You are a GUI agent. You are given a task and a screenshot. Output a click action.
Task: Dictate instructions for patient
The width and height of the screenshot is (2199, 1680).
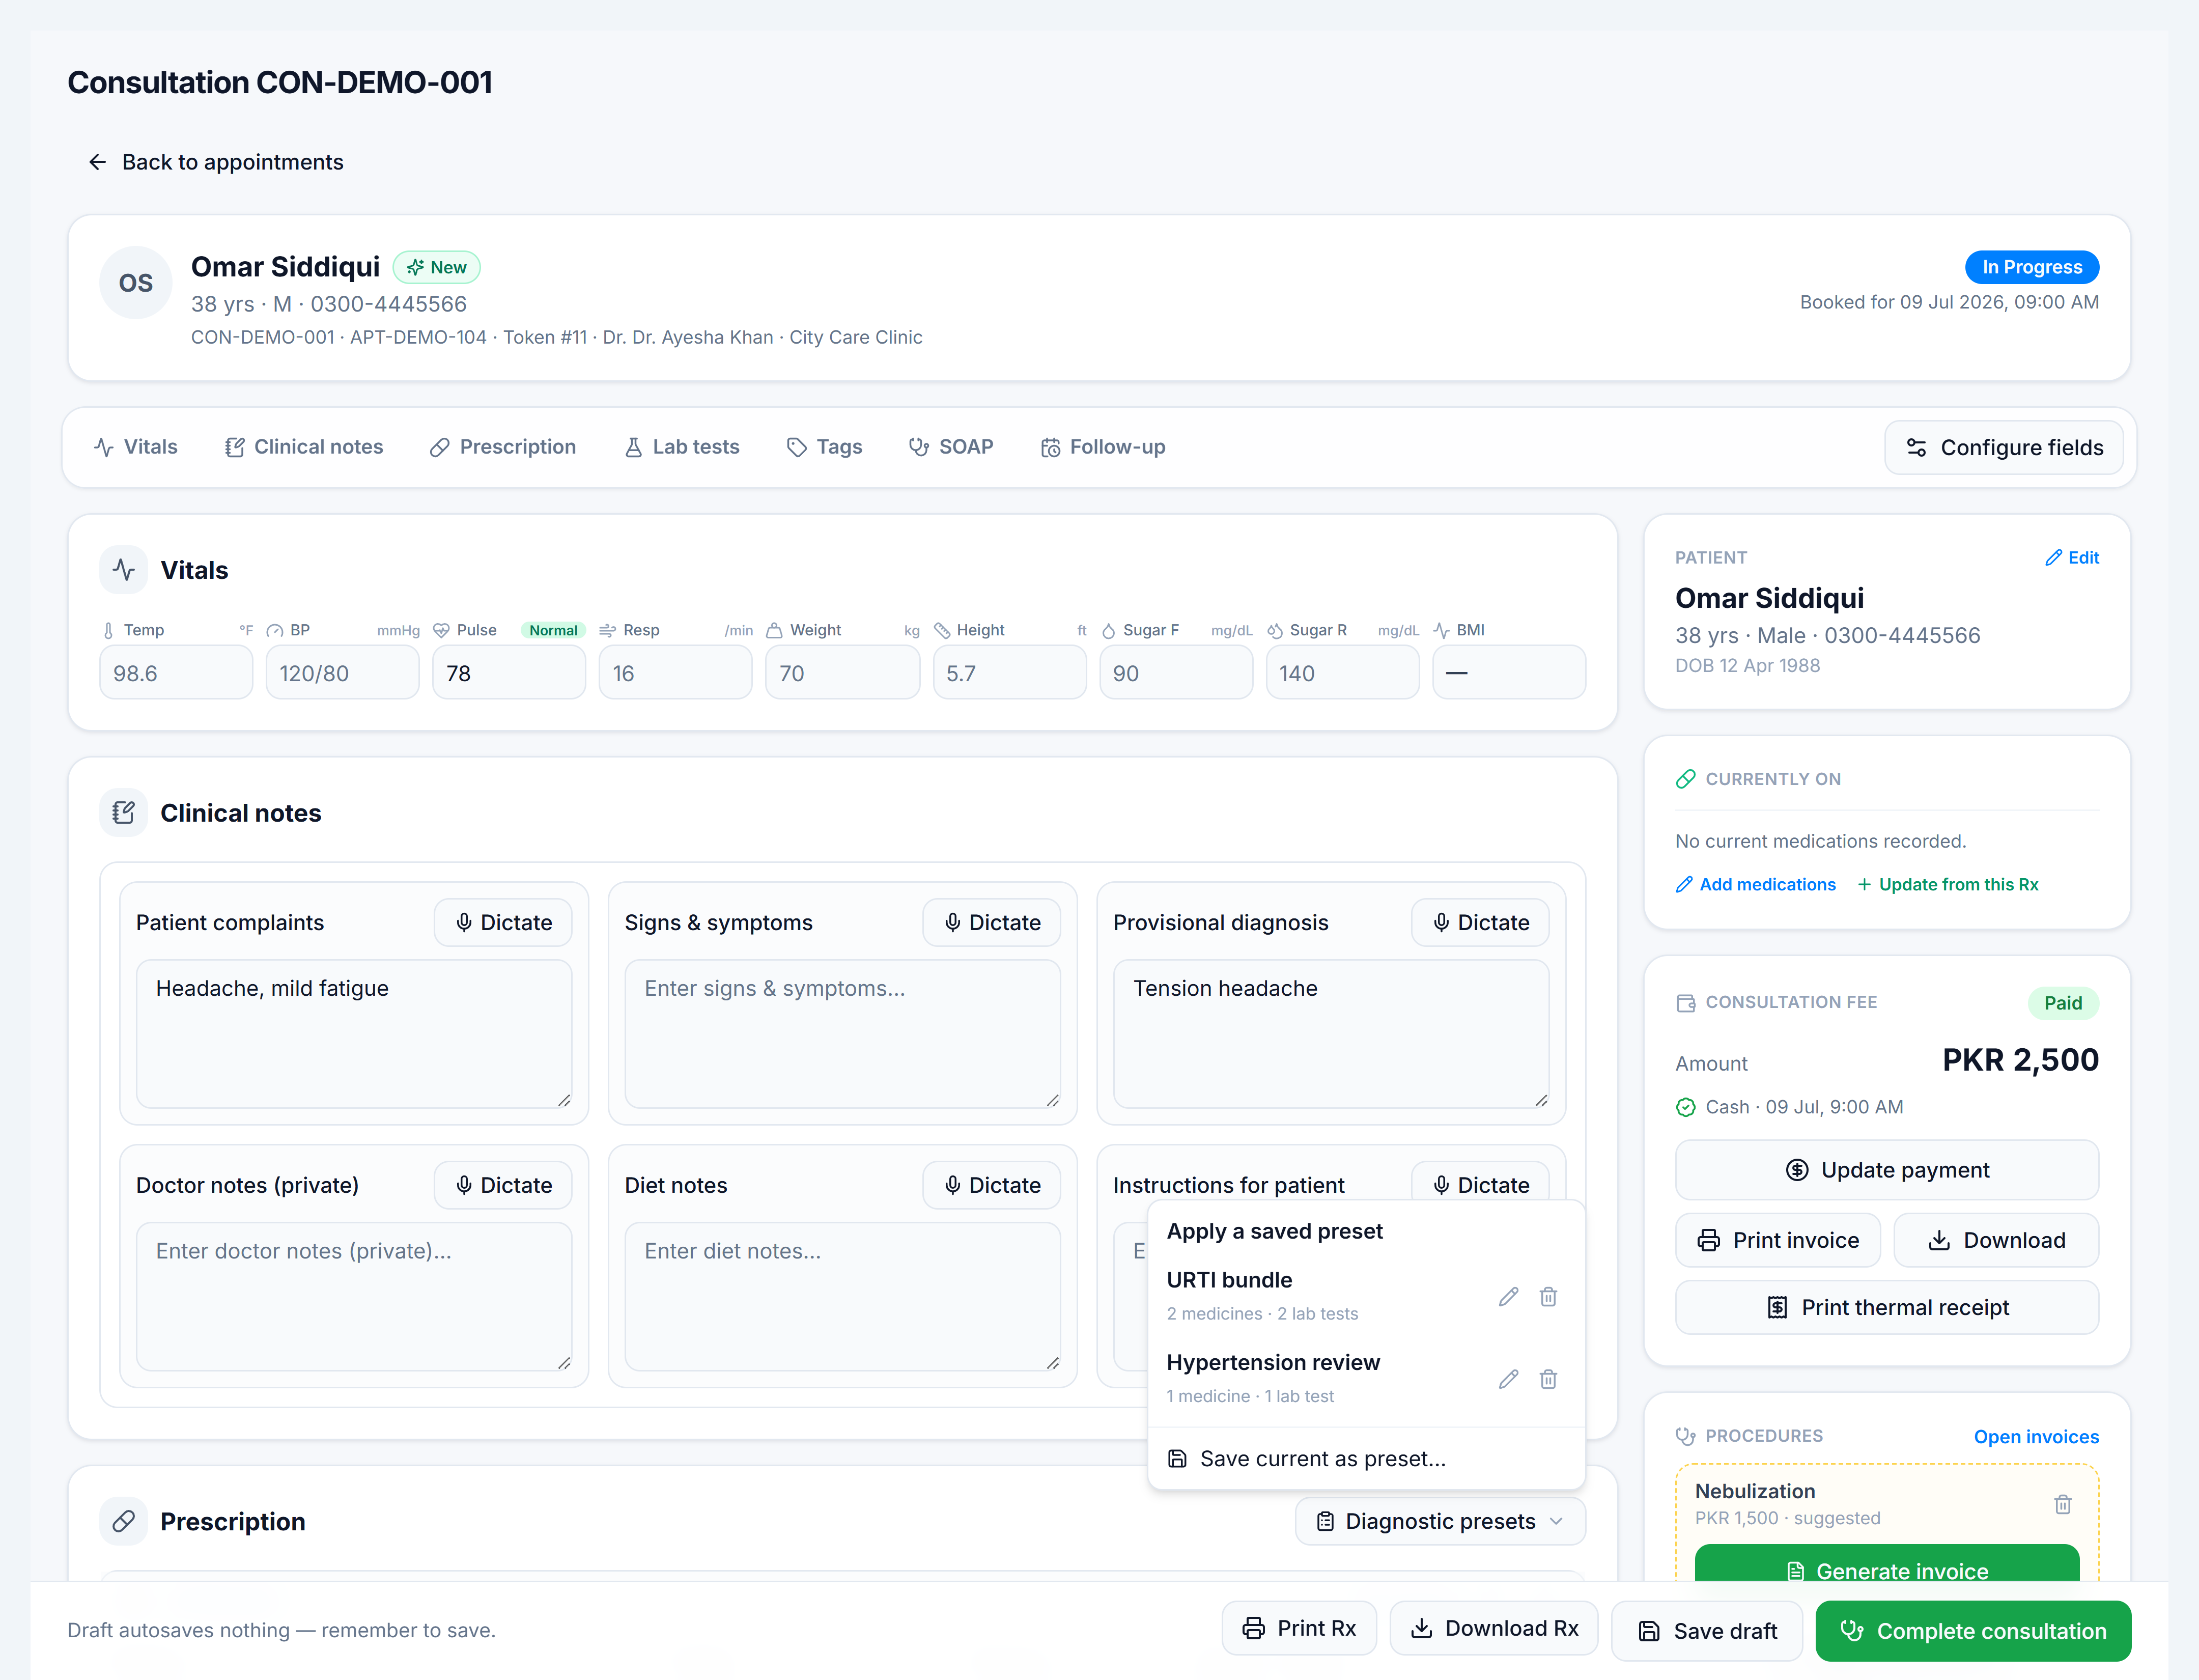pyautogui.click(x=1480, y=1182)
